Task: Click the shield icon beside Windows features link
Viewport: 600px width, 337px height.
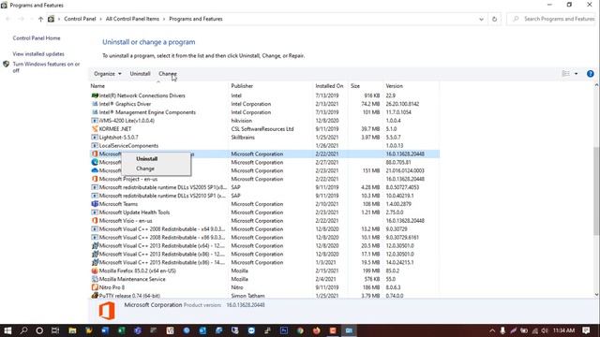Action: (6, 65)
